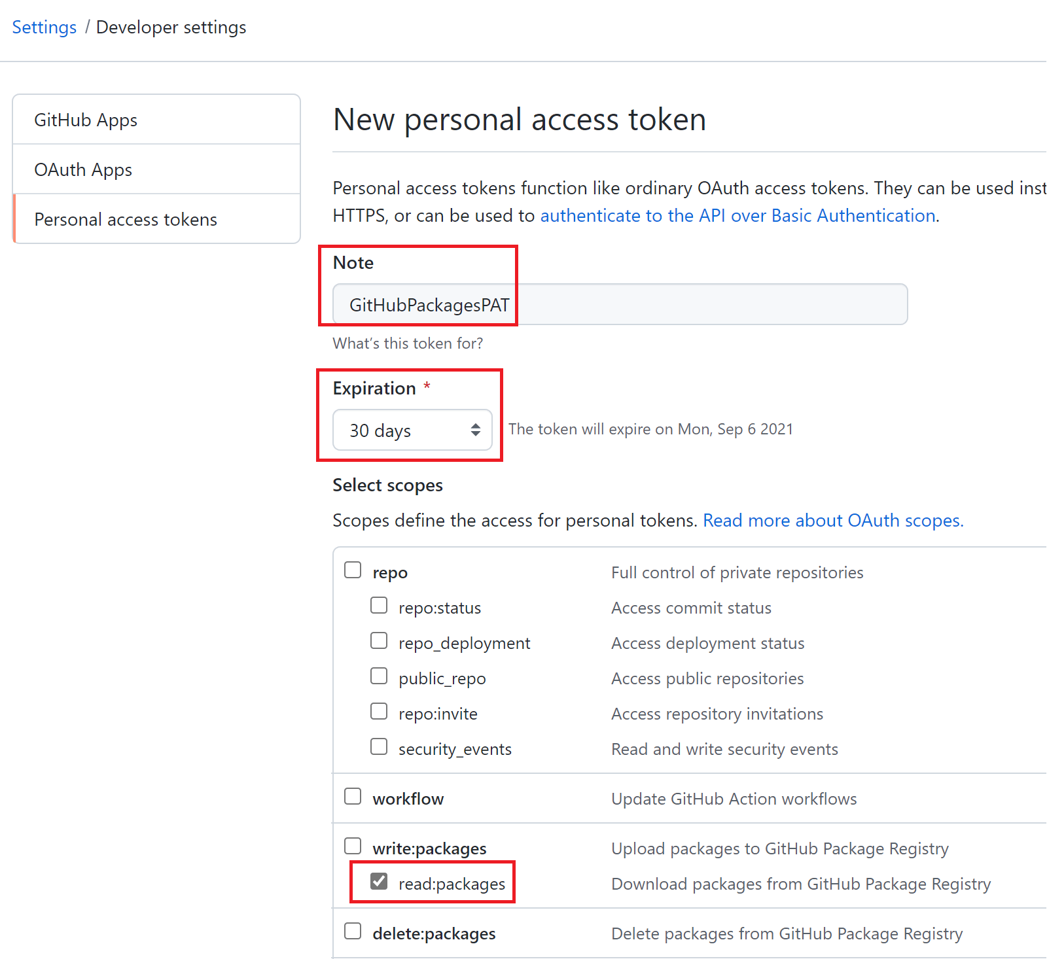Check the repo:invite scope box
Screen dimensions: 1047x959
point(379,712)
